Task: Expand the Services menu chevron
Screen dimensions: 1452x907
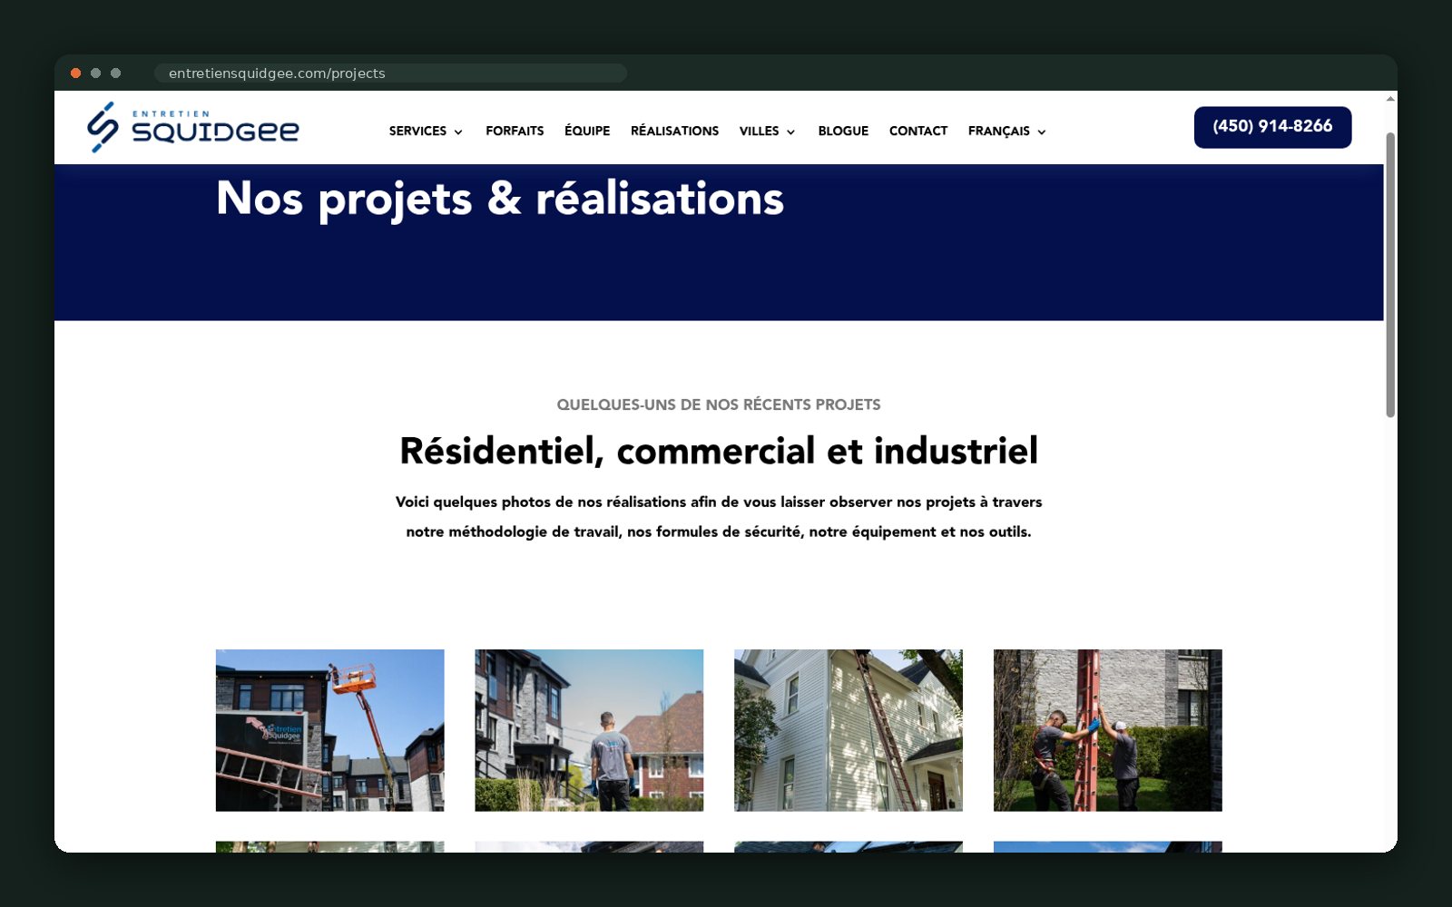Action: pyautogui.click(x=458, y=132)
